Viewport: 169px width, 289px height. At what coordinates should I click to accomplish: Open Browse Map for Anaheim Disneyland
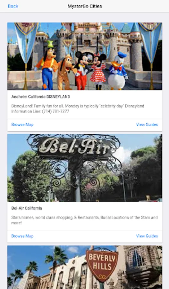[22, 125]
